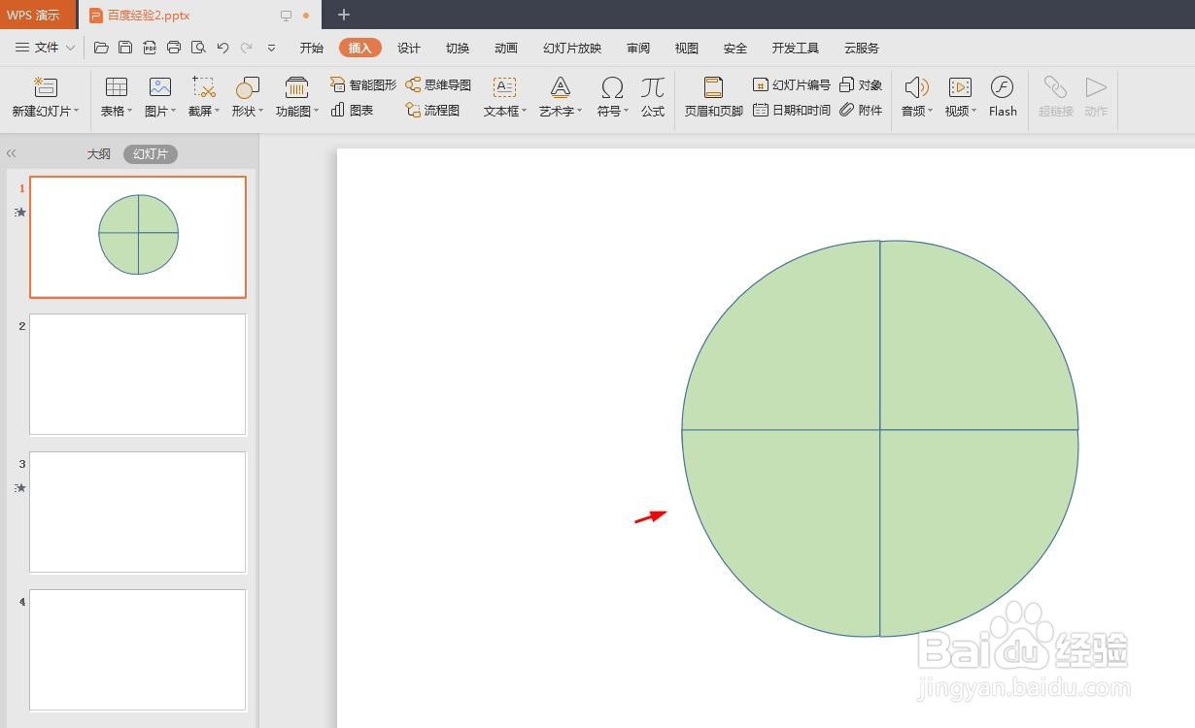
Task: Insert a formula (公式)
Action: [x=653, y=97]
